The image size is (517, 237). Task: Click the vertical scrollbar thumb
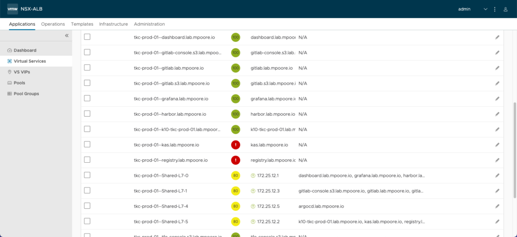pos(515,150)
